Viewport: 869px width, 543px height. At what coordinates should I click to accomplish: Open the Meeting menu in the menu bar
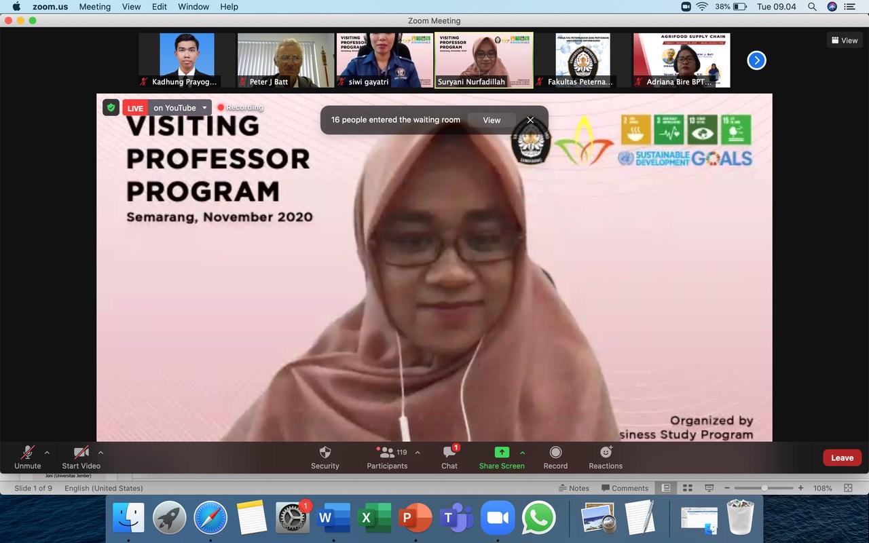click(94, 7)
